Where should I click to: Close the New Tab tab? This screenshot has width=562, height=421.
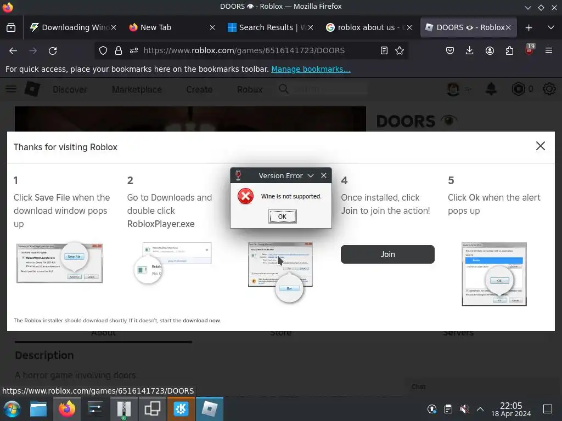212,27
